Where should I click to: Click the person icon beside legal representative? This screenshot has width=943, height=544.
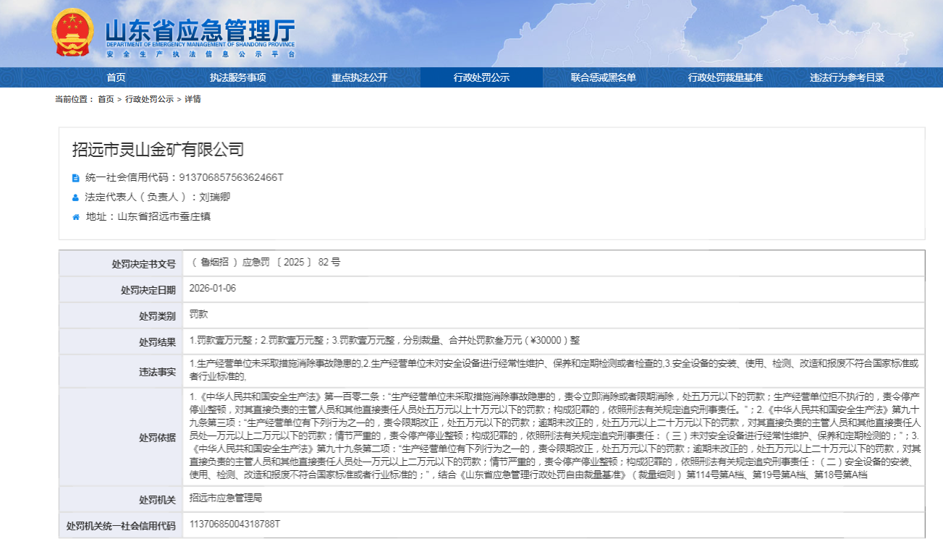[x=75, y=197]
